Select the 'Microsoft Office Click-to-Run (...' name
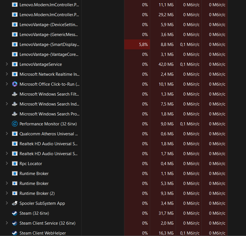This screenshot has height=236, width=246. [49, 84]
